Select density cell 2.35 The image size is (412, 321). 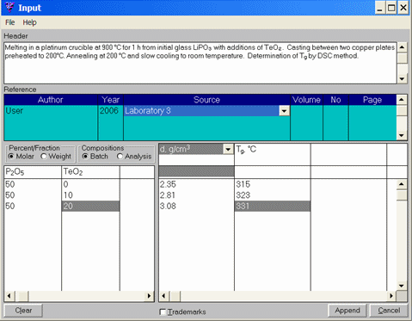point(196,184)
